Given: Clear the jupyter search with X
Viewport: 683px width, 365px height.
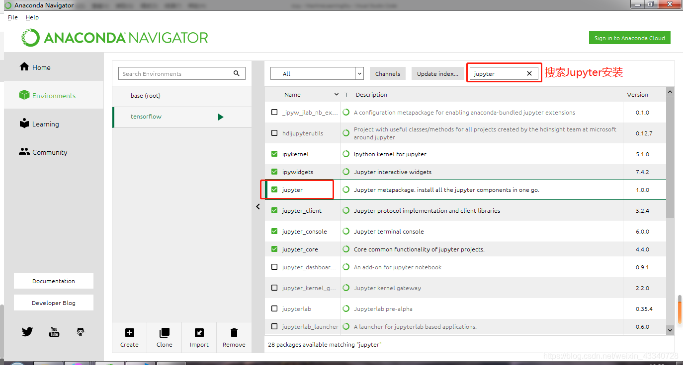Looking at the screenshot, I should point(529,73).
